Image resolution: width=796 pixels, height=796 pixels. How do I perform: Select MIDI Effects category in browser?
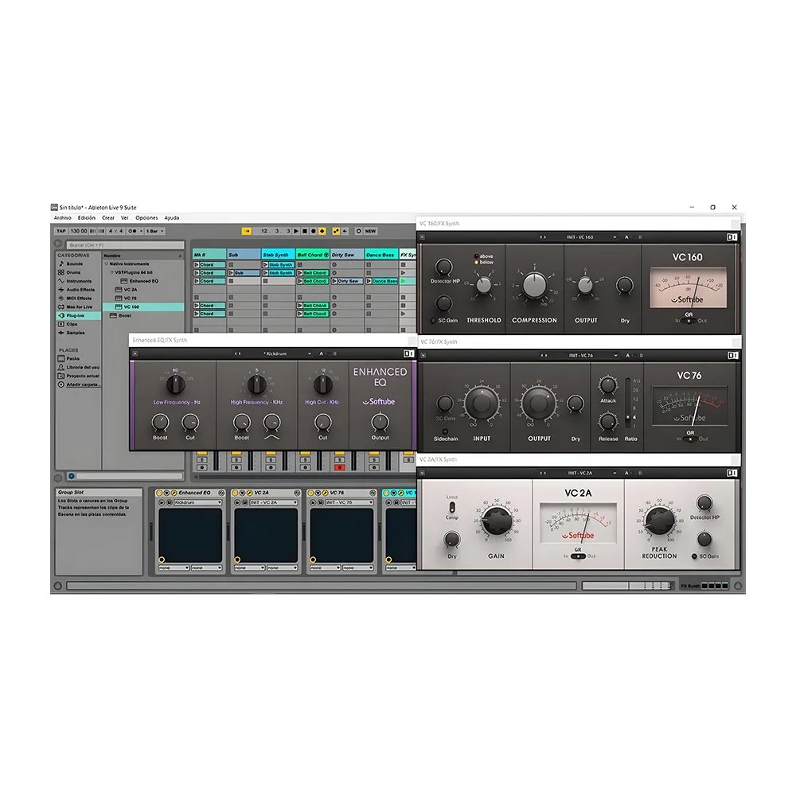point(79,298)
